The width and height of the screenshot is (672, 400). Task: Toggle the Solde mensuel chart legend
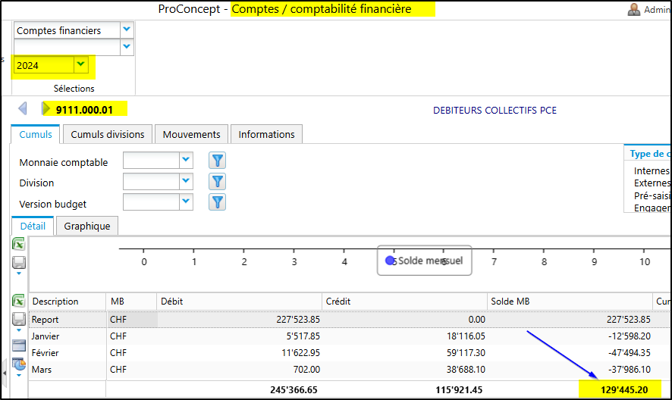coord(424,261)
